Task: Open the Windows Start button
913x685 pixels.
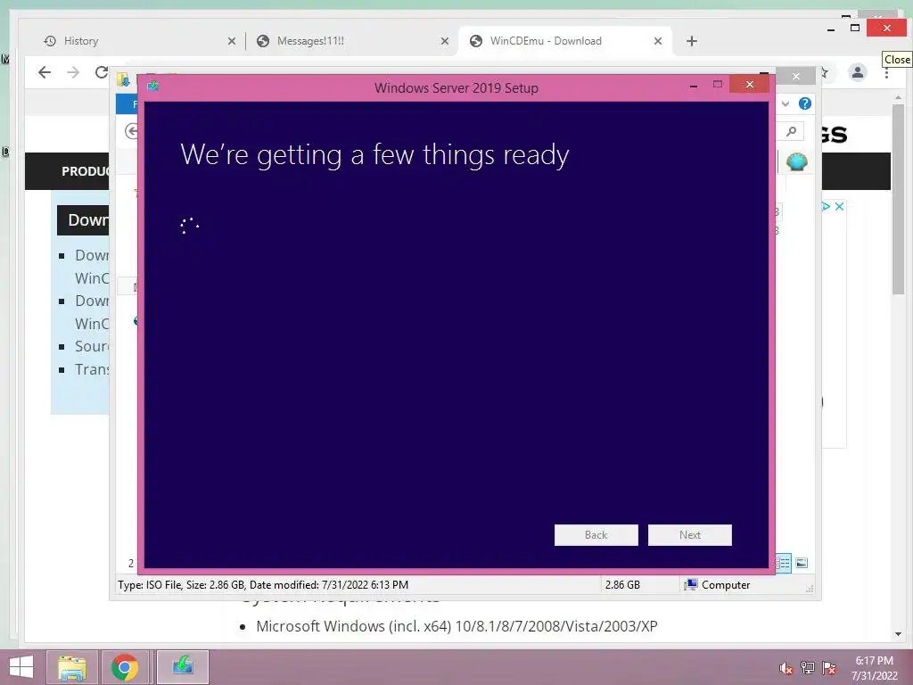Action: tap(21, 667)
